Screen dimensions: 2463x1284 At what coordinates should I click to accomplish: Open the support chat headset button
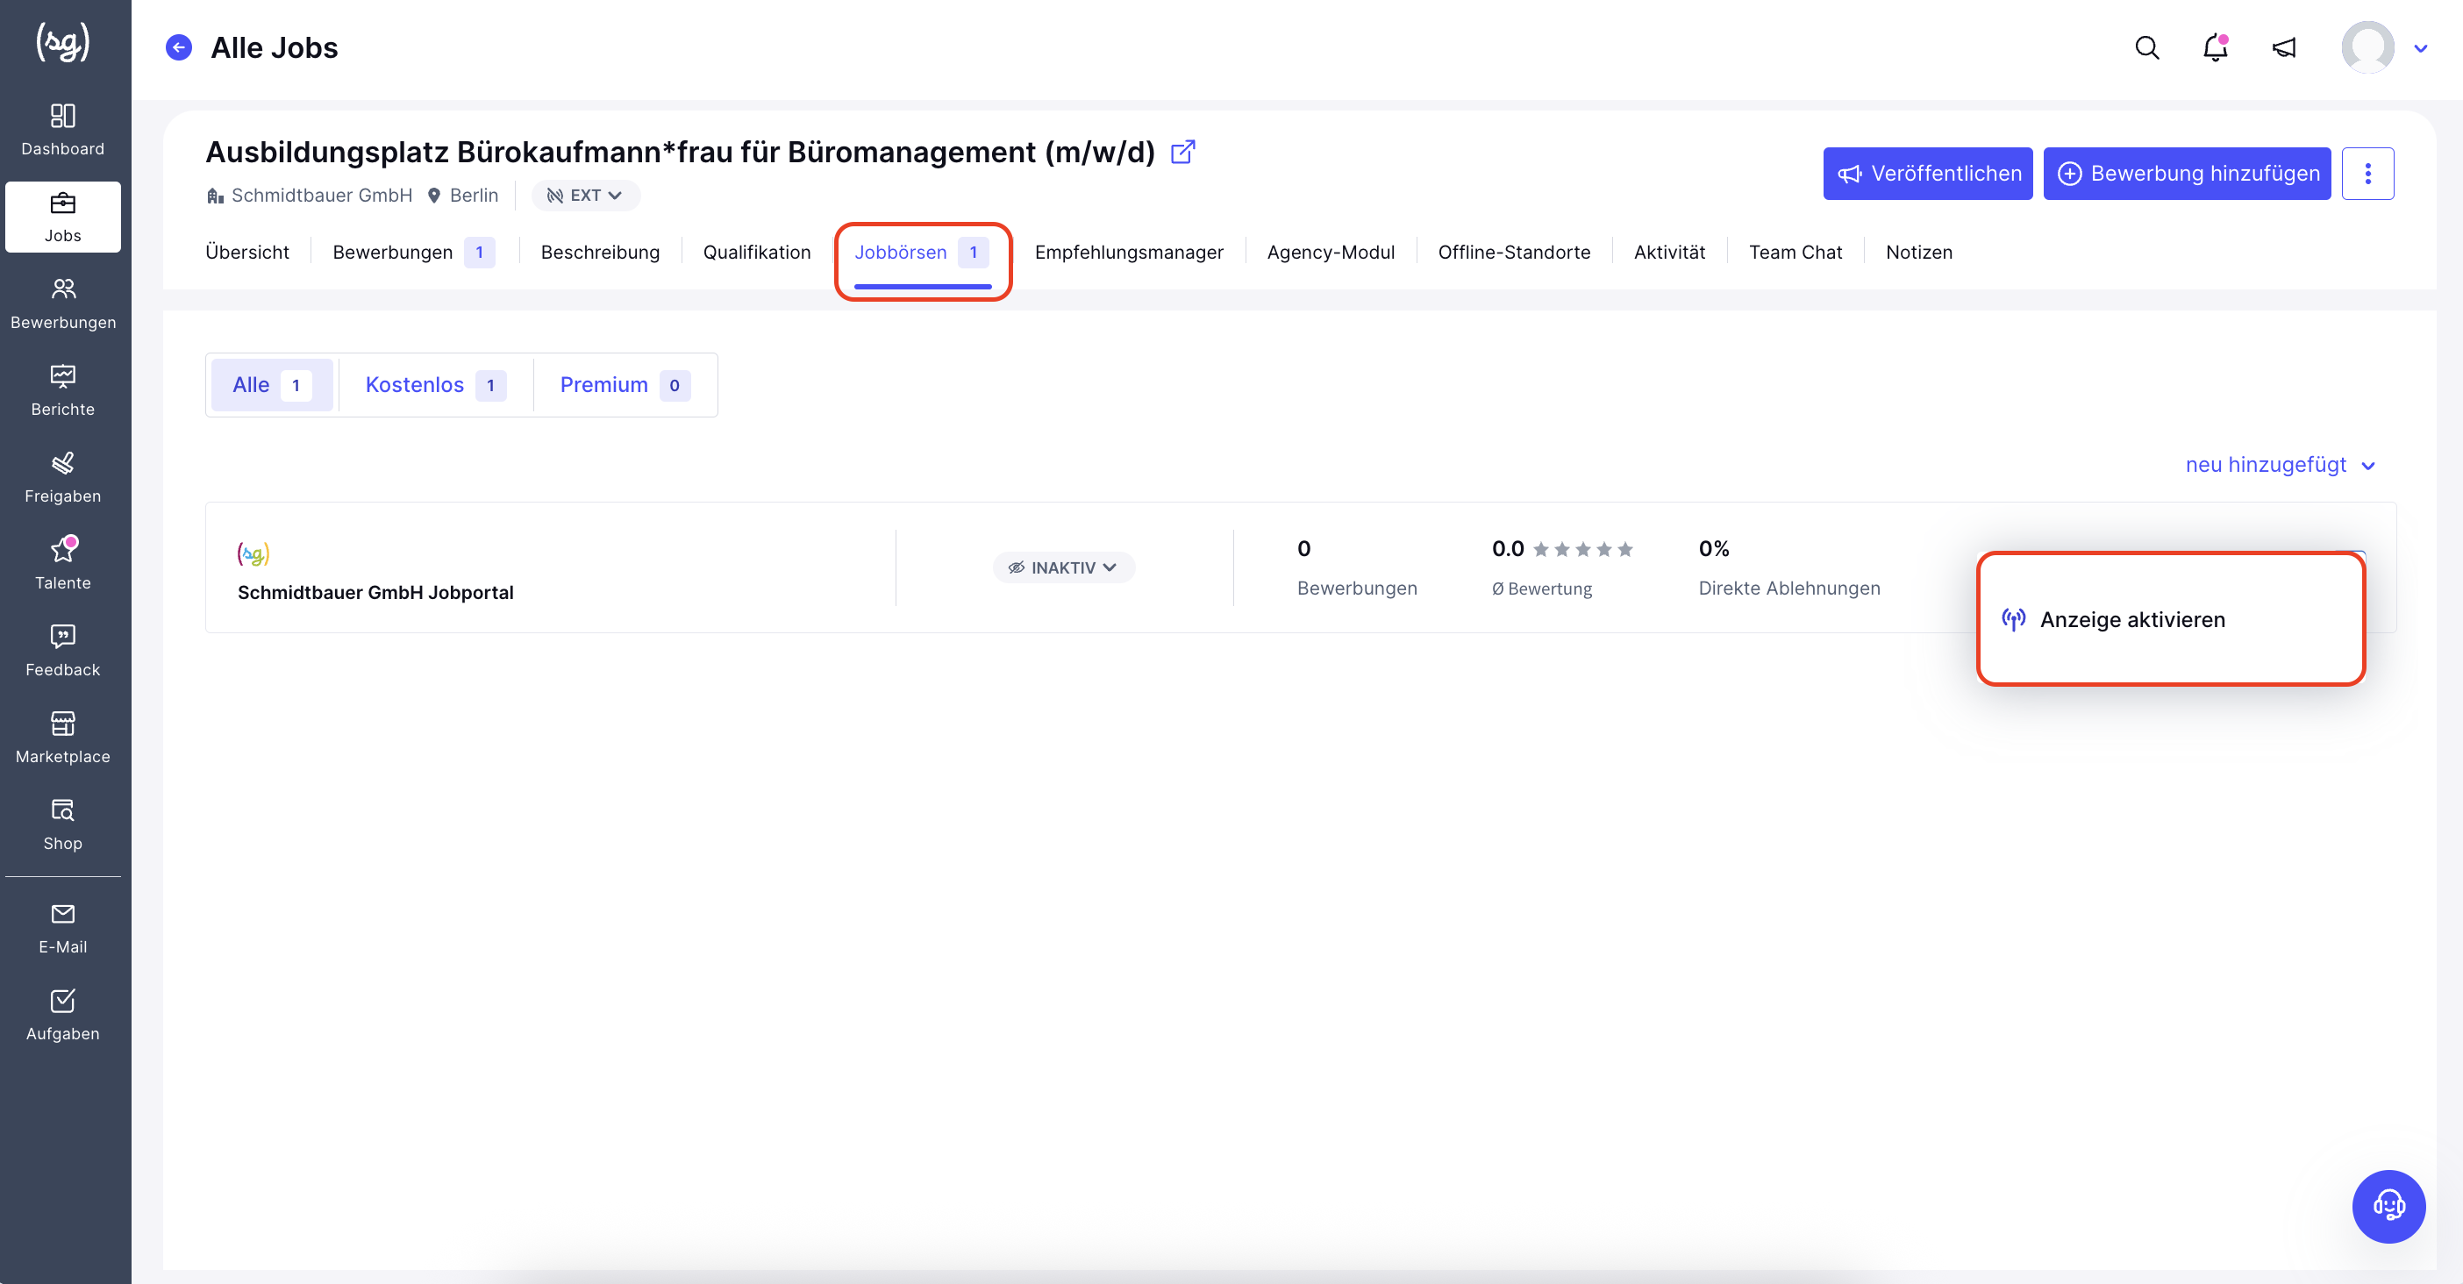tap(2388, 1206)
